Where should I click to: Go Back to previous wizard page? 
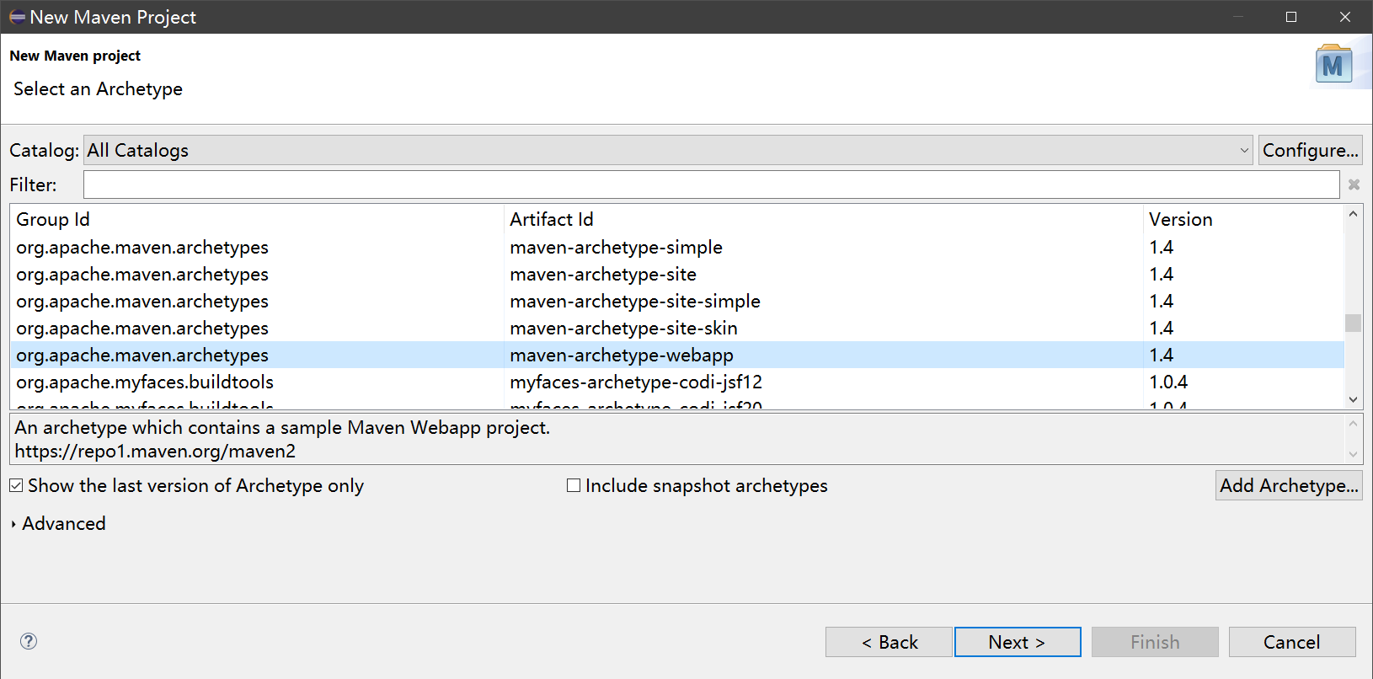click(889, 642)
